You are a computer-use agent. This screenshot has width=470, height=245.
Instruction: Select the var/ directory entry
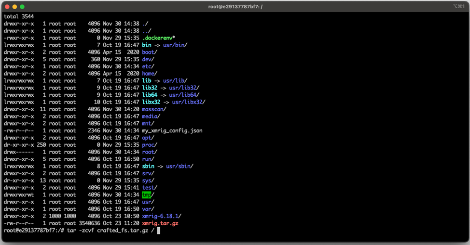(x=148, y=209)
